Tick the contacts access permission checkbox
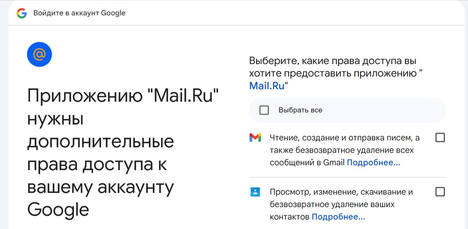Image resolution: width=468 pixels, height=229 pixels. (x=440, y=192)
